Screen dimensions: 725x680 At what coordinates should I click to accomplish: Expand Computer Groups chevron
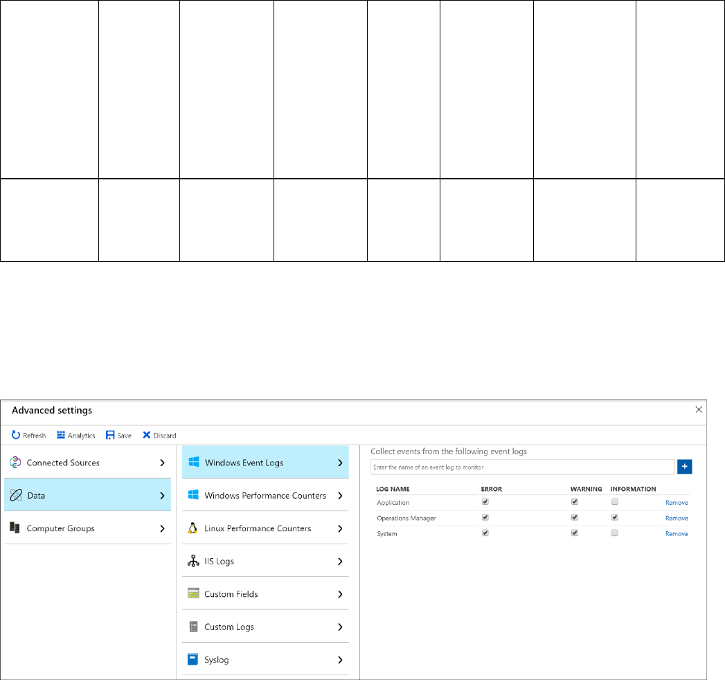(x=162, y=528)
